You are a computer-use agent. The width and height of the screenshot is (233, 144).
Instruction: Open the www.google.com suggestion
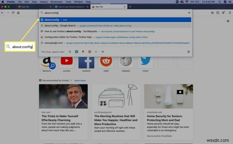coord(115,43)
